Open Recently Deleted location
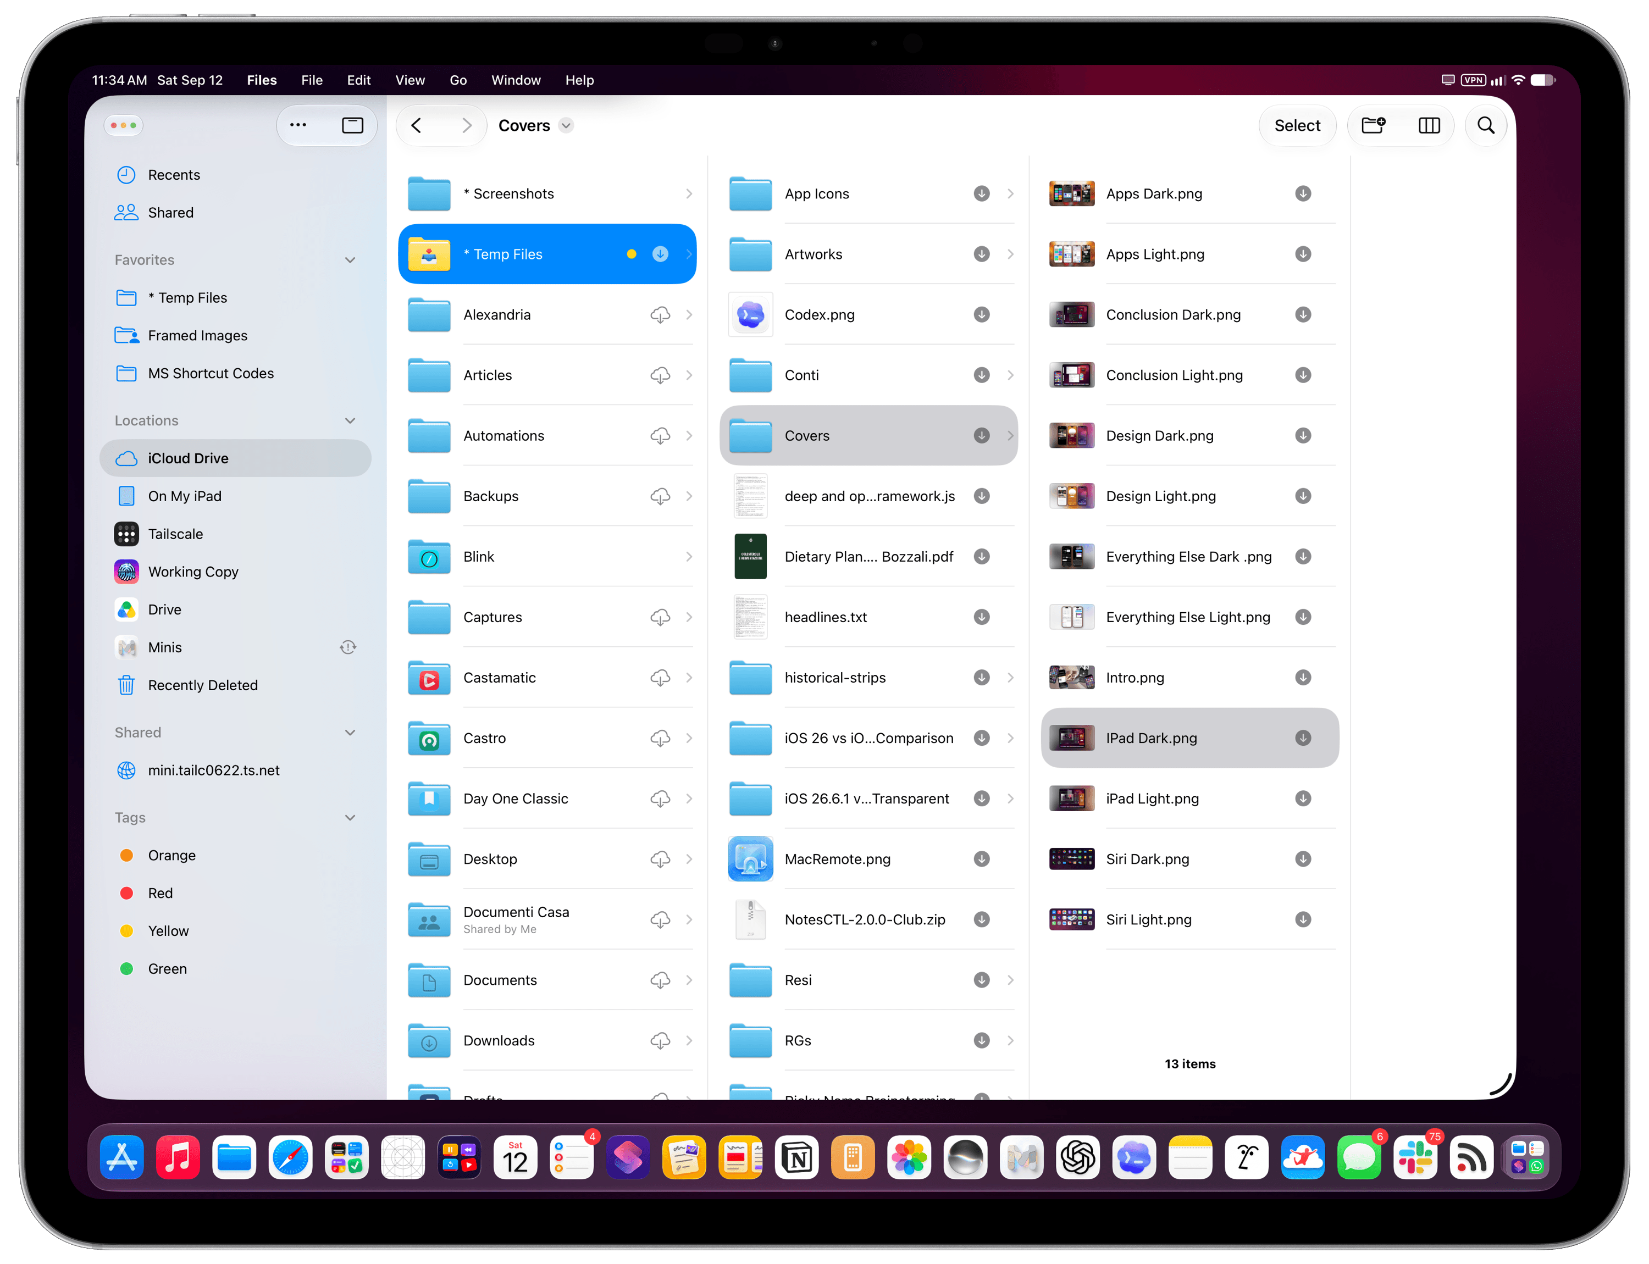This screenshot has height=1264, width=1649. [x=235, y=685]
